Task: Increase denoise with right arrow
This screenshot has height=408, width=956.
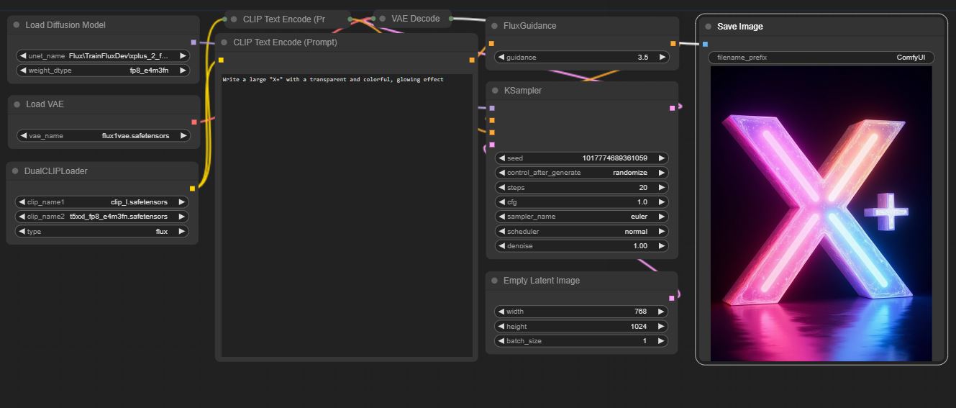Action: click(x=662, y=246)
